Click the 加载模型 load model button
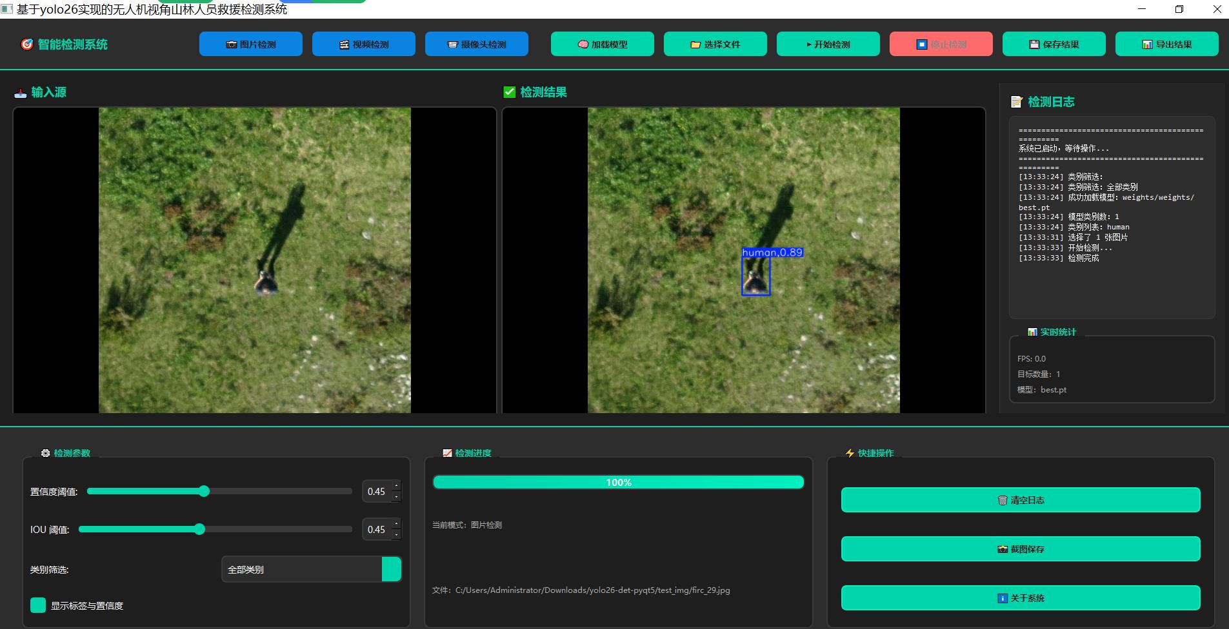 (x=603, y=44)
